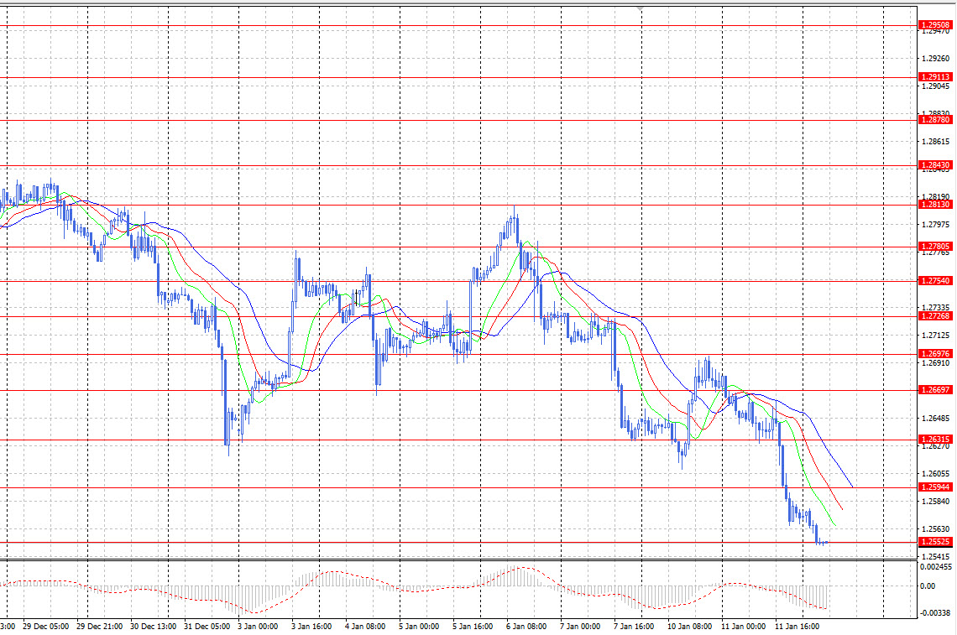Select the 1.27540 red price level tag

tap(935, 281)
